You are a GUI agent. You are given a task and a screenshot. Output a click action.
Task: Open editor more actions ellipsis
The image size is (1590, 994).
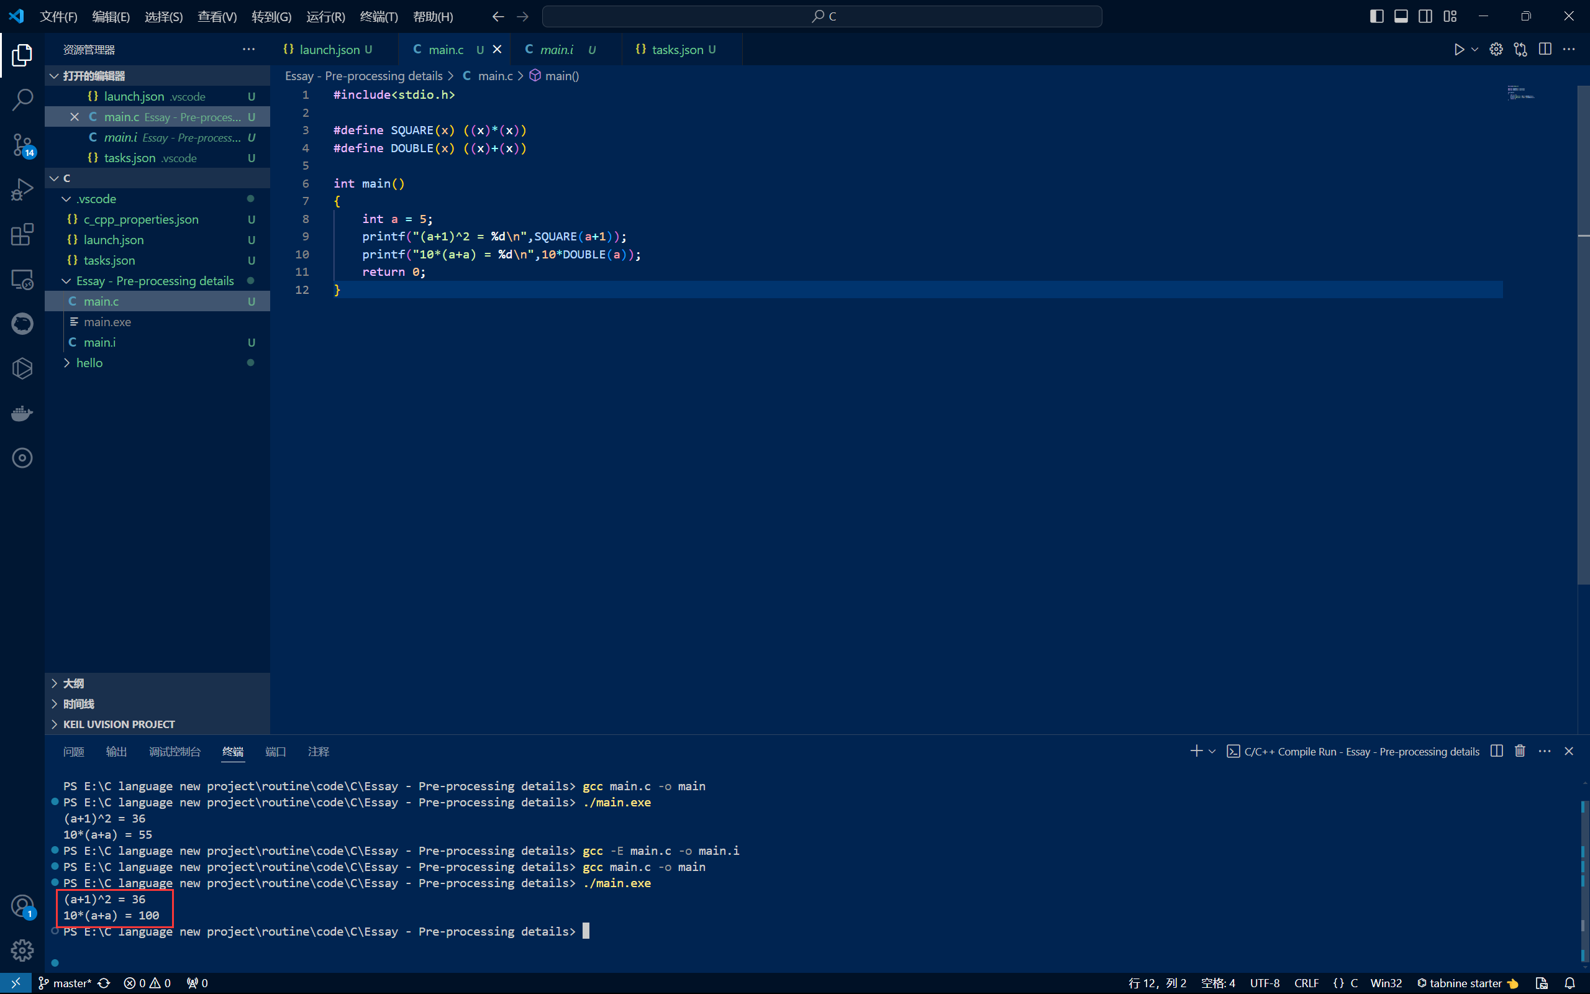pyautogui.click(x=1569, y=49)
